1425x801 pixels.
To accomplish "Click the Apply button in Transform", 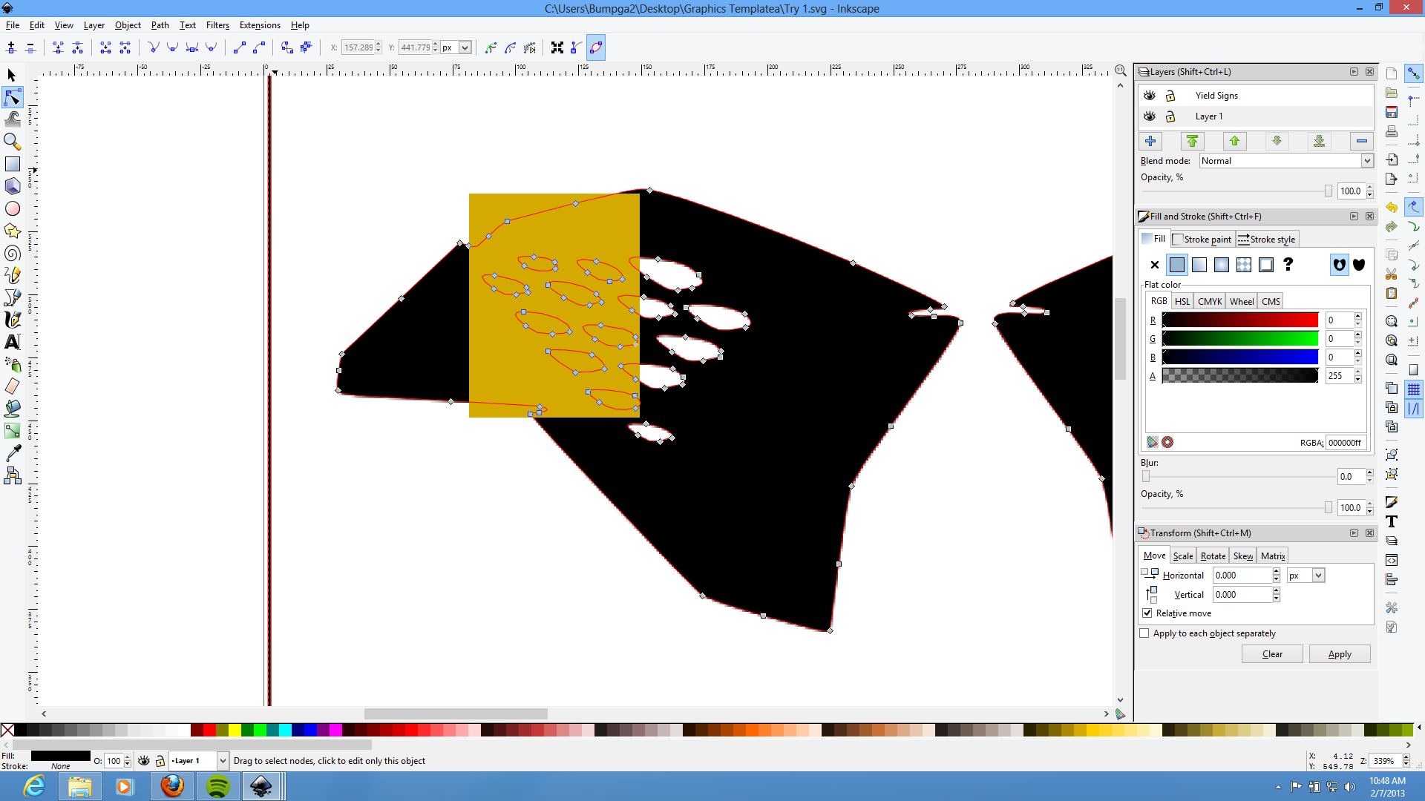I will [x=1340, y=653].
